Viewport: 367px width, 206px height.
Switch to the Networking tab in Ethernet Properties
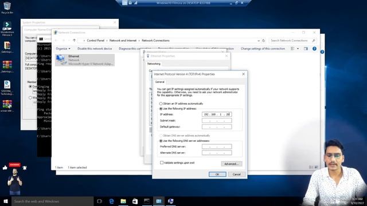click(x=154, y=64)
